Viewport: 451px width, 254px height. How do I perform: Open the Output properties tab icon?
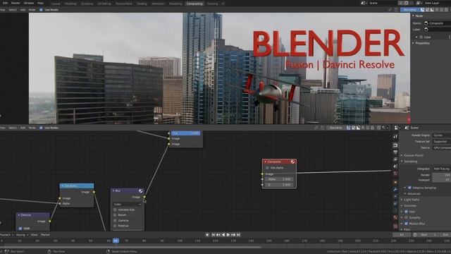[395, 152]
